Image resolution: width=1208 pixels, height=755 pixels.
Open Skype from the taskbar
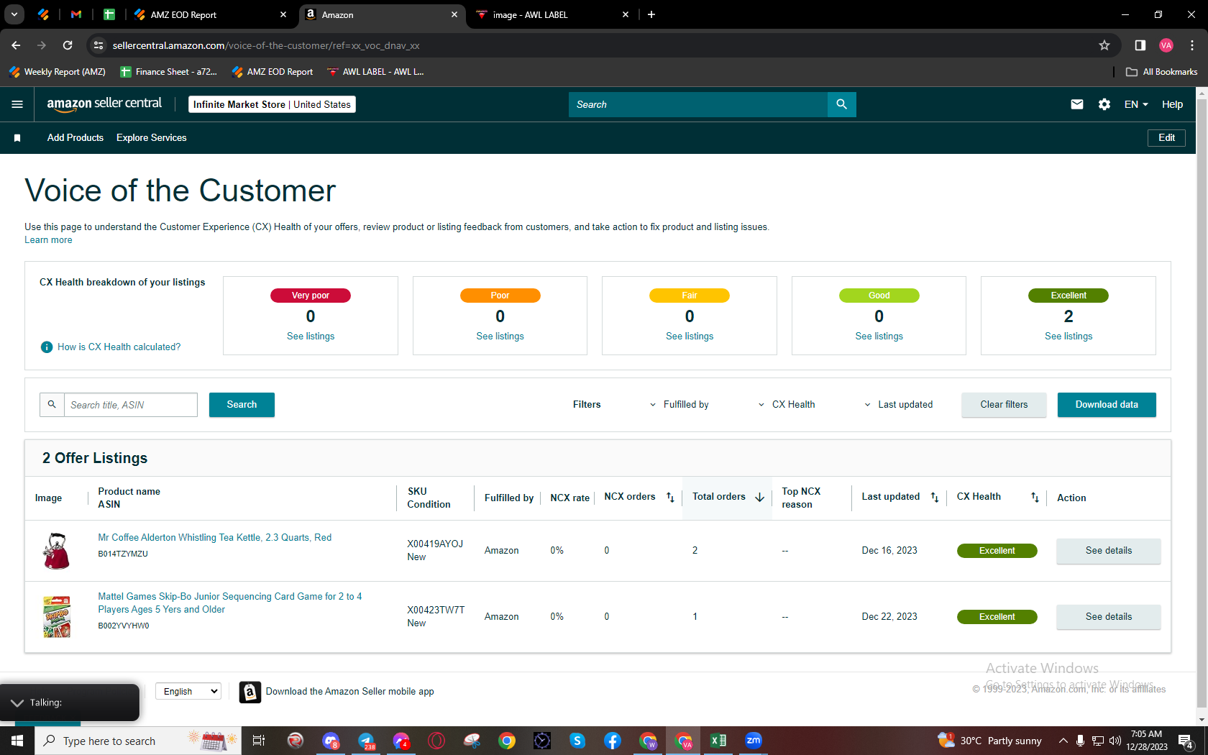pos(577,741)
